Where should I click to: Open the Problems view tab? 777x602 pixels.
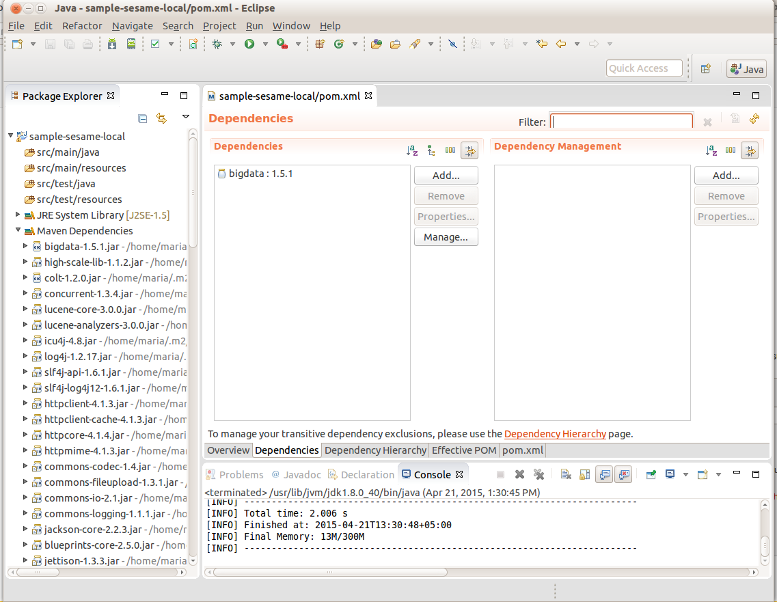(x=234, y=475)
